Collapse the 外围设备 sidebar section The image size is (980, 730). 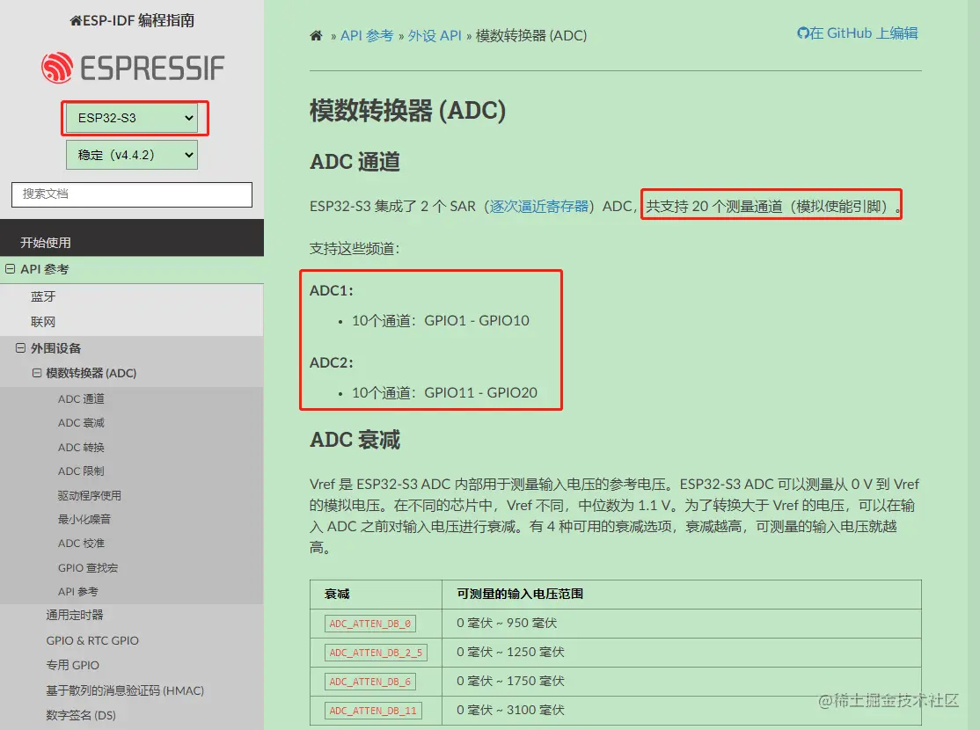pos(20,348)
